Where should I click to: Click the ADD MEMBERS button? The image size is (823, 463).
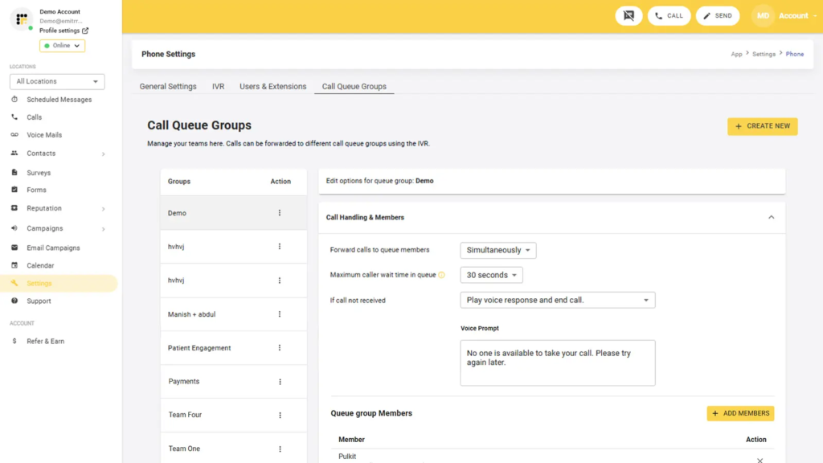coord(740,413)
